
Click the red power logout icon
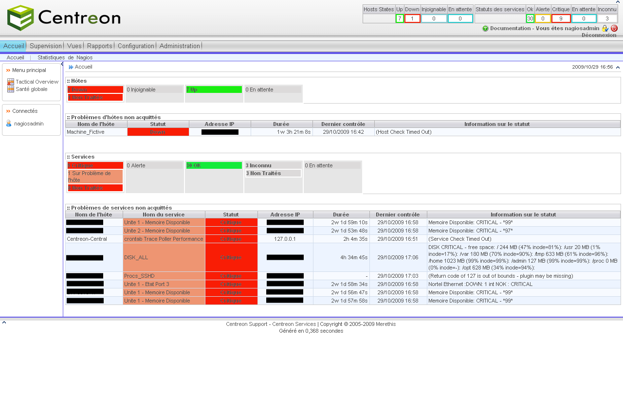pos(614,28)
